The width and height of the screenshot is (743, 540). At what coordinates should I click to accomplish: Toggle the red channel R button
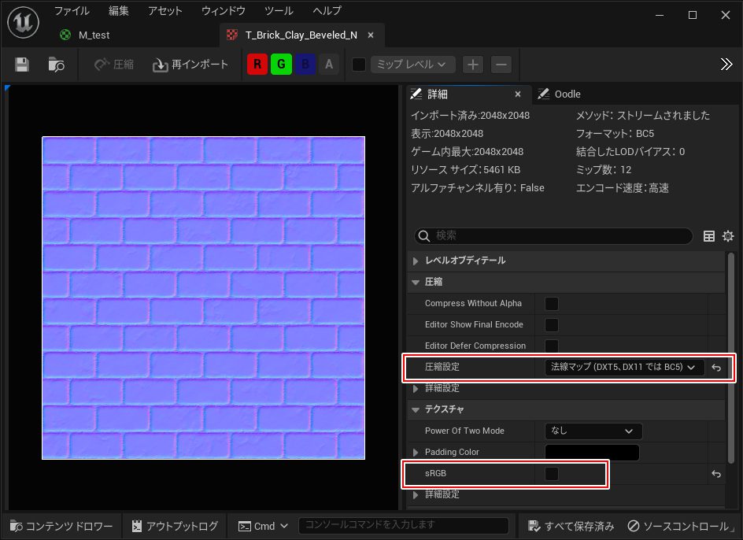[x=257, y=65]
